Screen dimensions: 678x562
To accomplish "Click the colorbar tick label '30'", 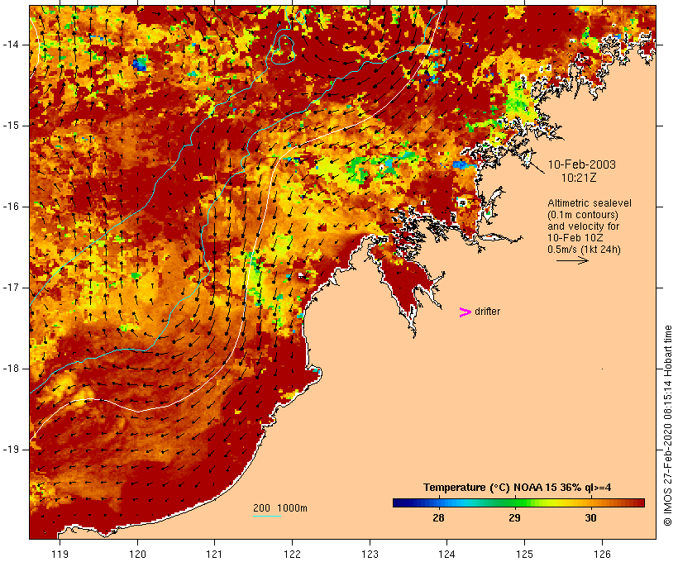I will [590, 518].
